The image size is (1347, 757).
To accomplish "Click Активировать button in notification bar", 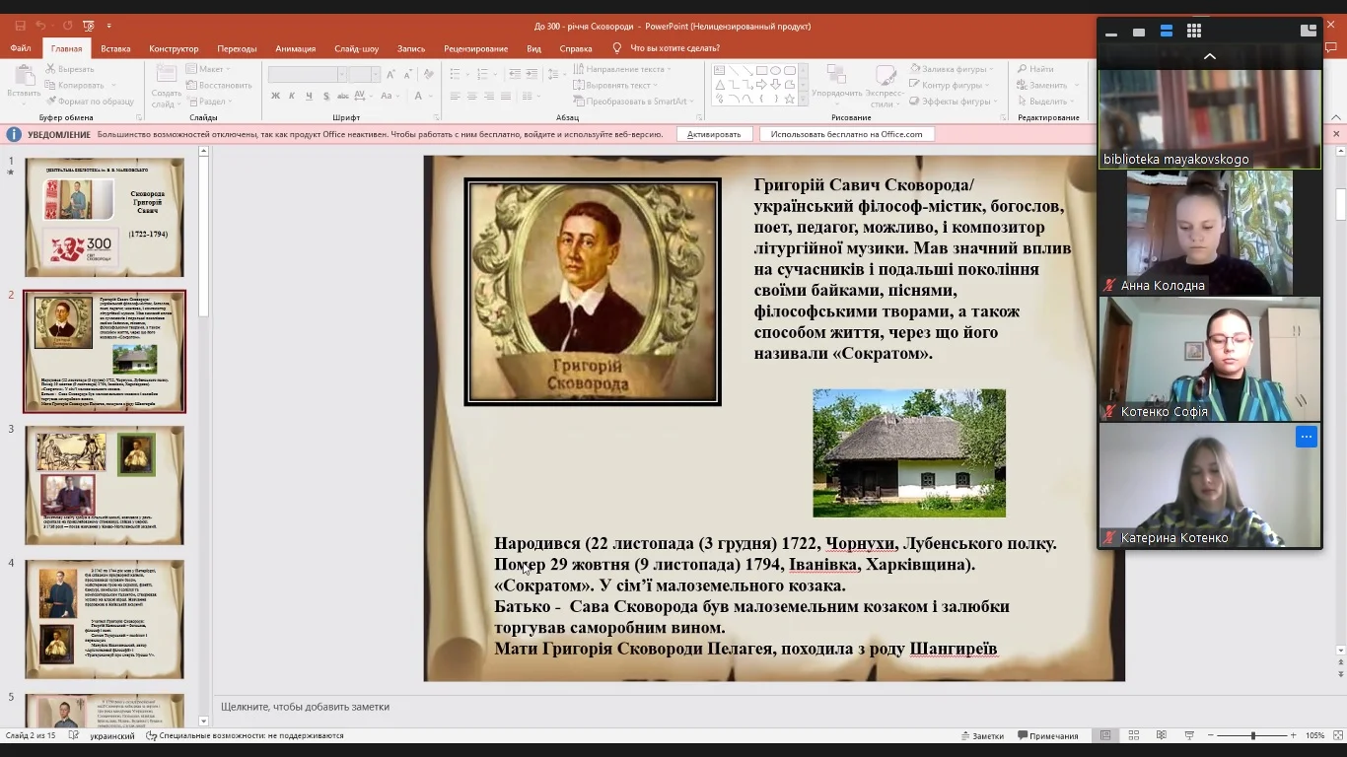I will coord(714,134).
